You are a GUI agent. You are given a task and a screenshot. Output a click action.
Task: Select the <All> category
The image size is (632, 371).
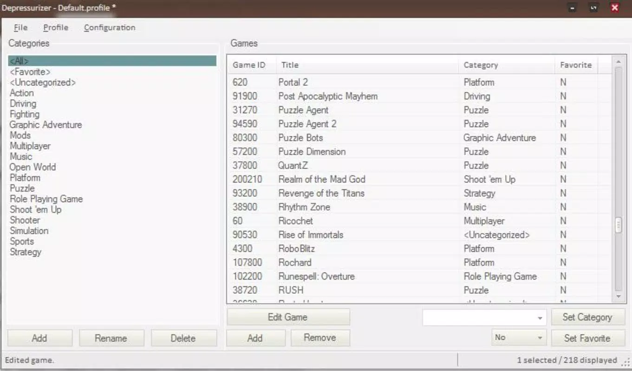click(x=112, y=61)
